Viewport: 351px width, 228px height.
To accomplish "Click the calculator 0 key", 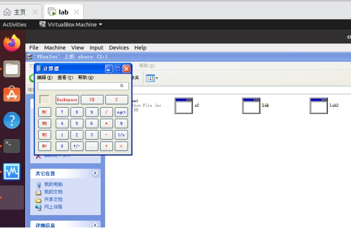I will pyautogui.click(x=62, y=146).
